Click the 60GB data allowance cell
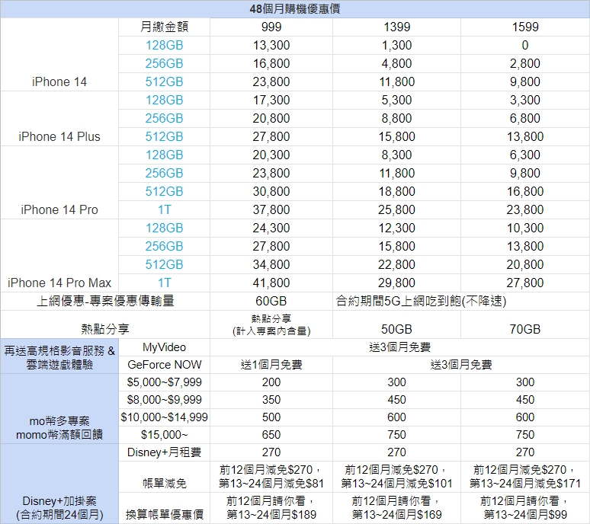This screenshot has height=524, width=590. [271, 301]
